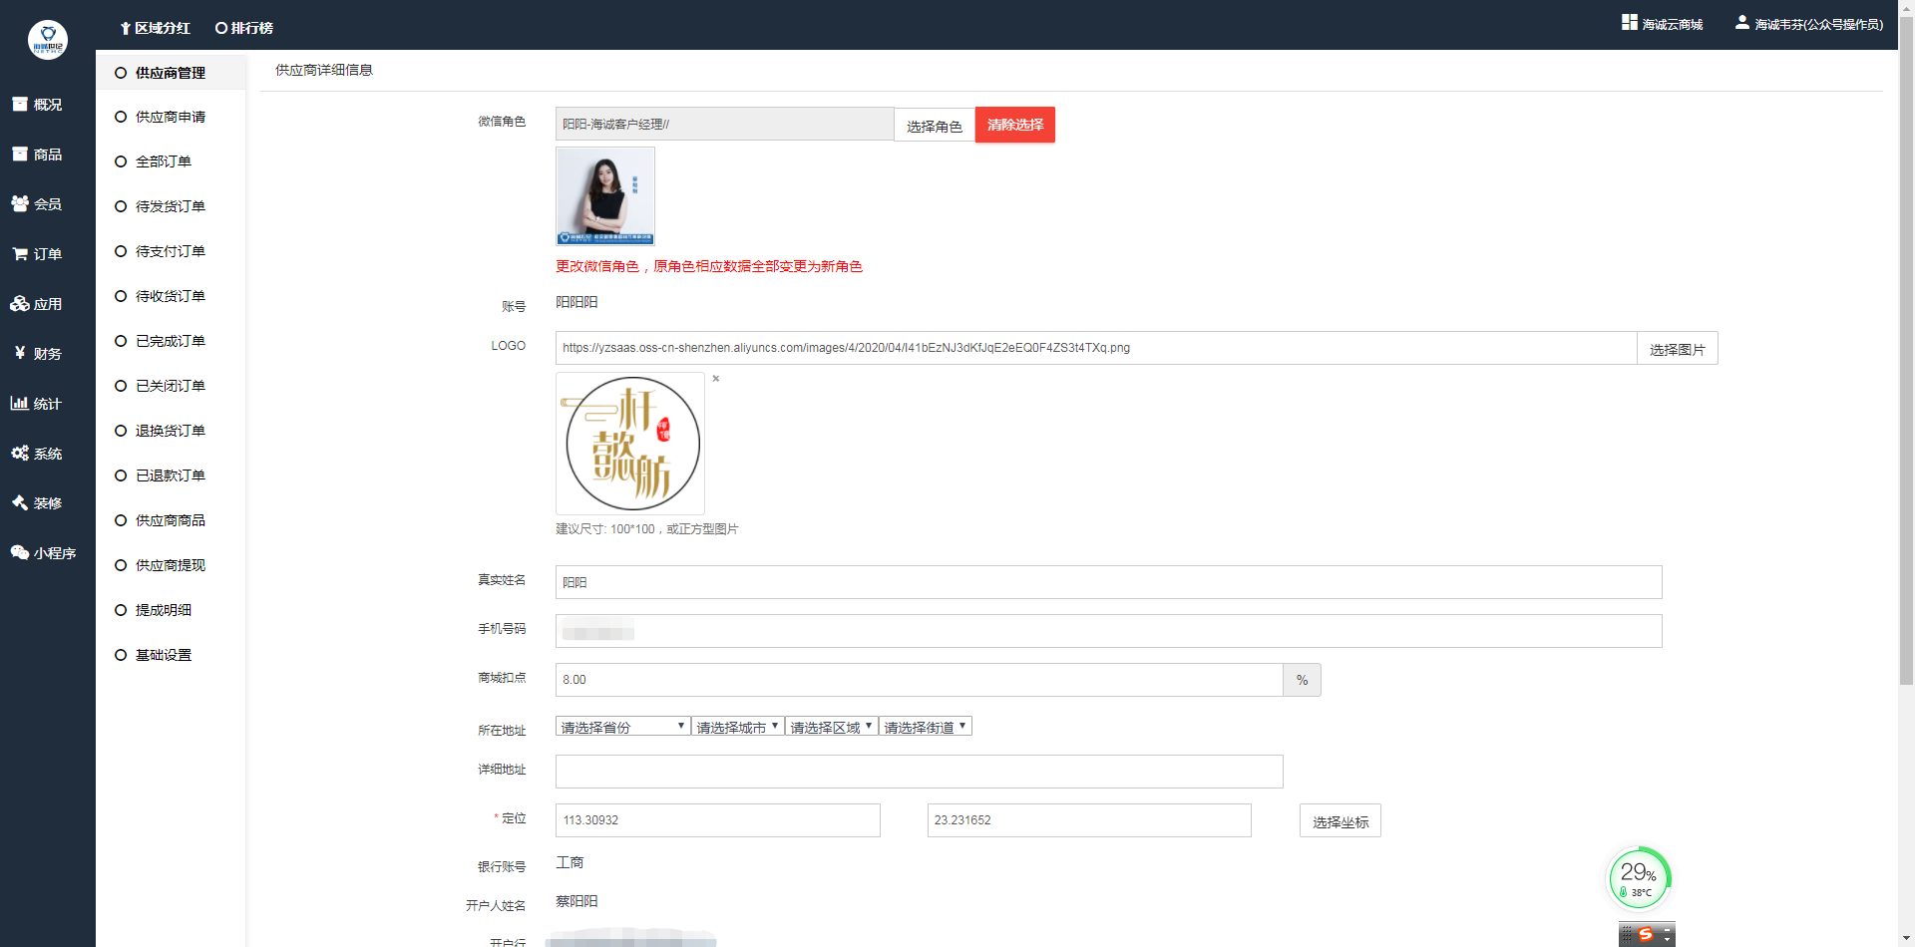This screenshot has width=1915, height=947.
Task: Open 供应商提现 submenu item
Action: [171, 565]
